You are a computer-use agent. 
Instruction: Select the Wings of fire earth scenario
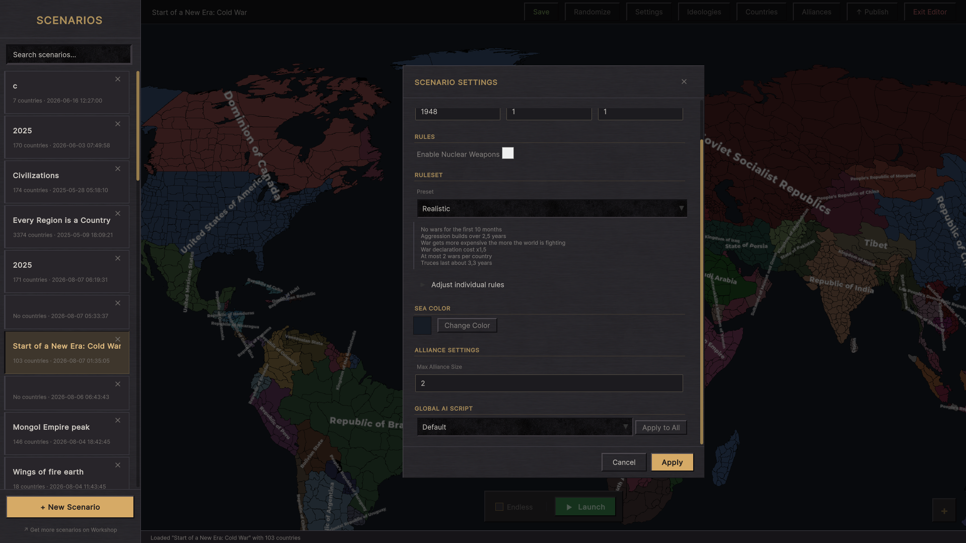[67, 473]
